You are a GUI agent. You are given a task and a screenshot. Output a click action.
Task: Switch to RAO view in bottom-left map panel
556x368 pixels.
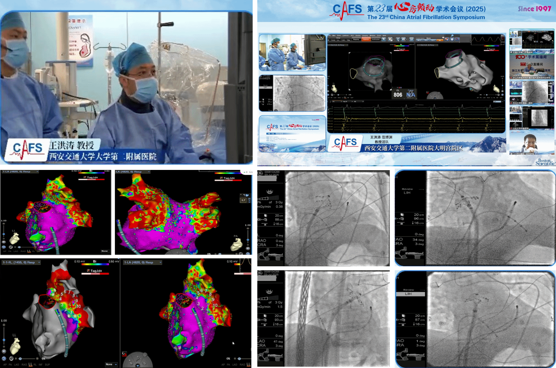point(24,364)
